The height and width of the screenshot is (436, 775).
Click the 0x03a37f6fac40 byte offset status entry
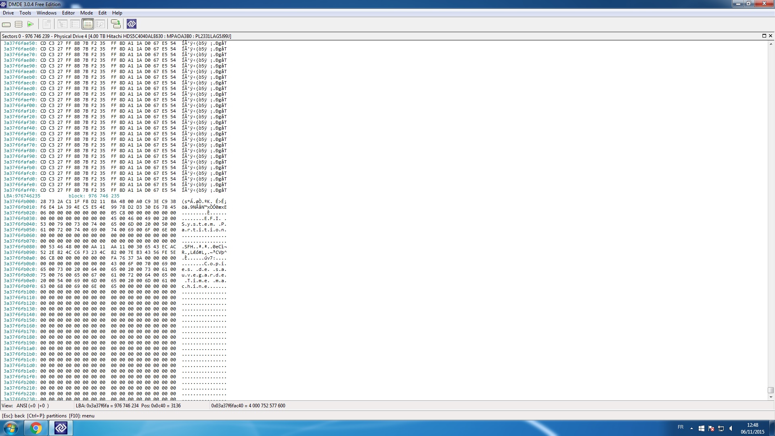click(248, 406)
